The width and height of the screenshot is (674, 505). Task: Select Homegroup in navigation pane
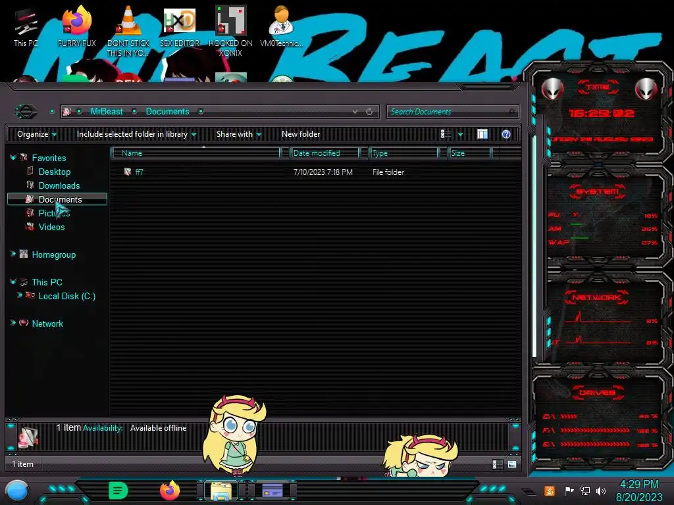pyautogui.click(x=54, y=254)
